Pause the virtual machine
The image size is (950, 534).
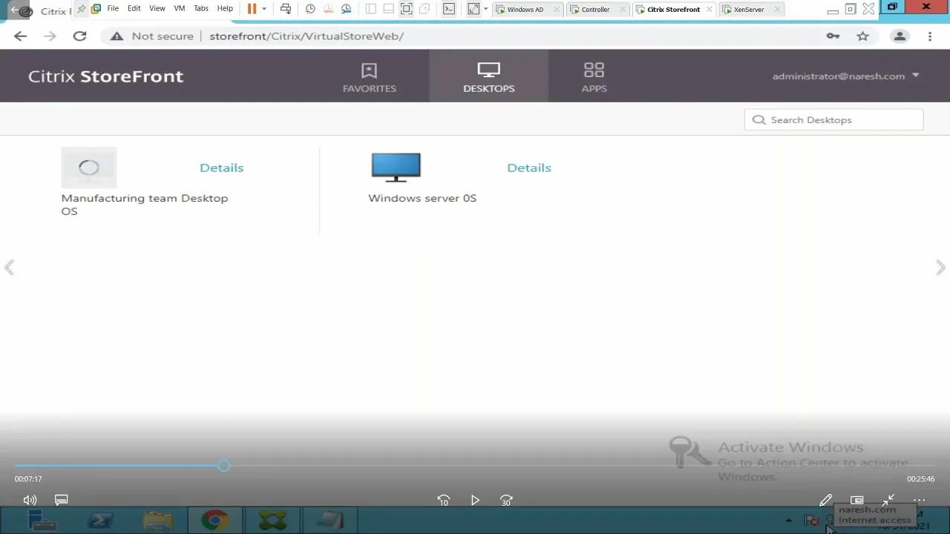pos(251,9)
